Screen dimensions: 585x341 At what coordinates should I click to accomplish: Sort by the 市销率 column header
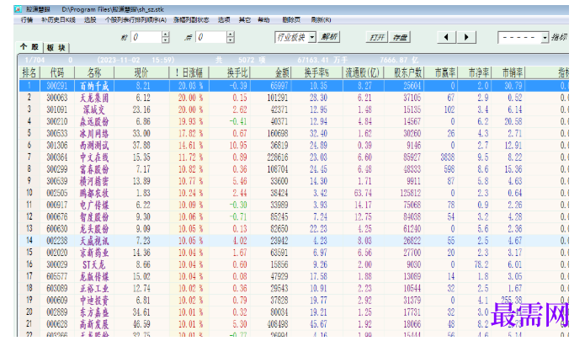pyautogui.click(x=509, y=72)
